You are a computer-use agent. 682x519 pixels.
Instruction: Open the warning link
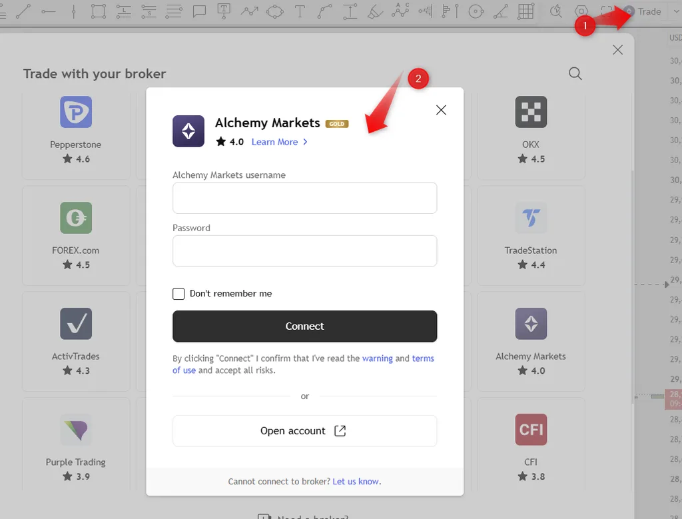click(x=377, y=358)
